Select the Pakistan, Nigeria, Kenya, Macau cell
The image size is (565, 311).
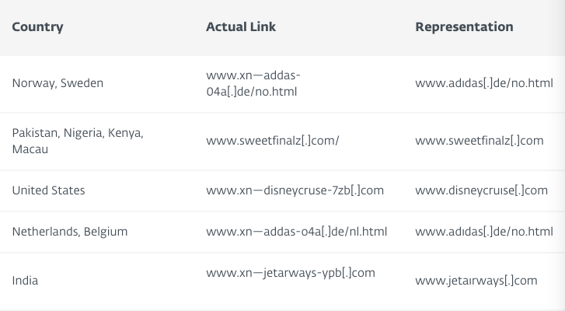click(x=77, y=141)
